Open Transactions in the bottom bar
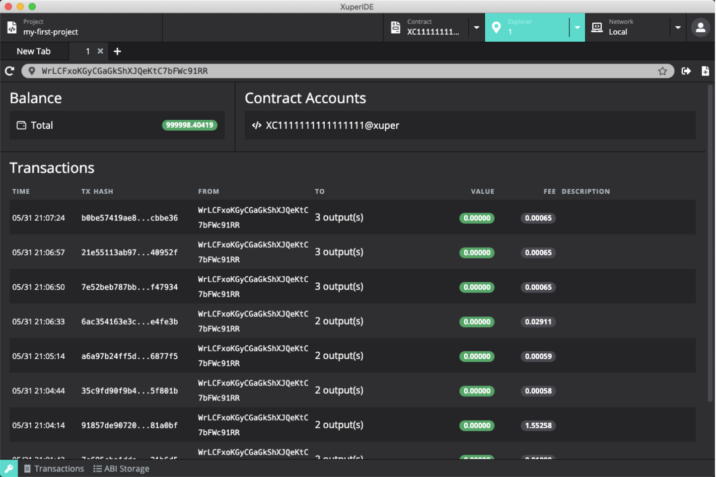The width and height of the screenshot is (716, 477). pos(54,469)
